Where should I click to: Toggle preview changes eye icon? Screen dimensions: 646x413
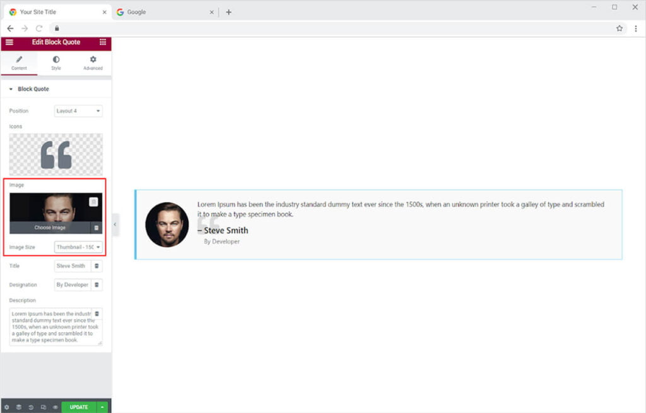[x=55, y=407]
